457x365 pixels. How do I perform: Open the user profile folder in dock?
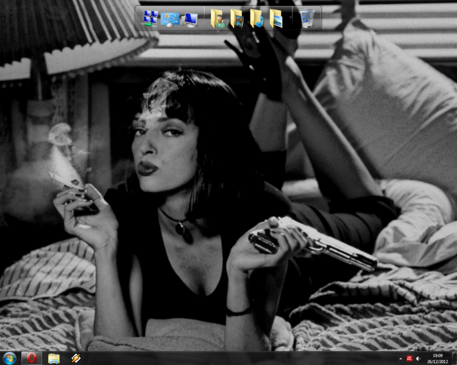218,19
